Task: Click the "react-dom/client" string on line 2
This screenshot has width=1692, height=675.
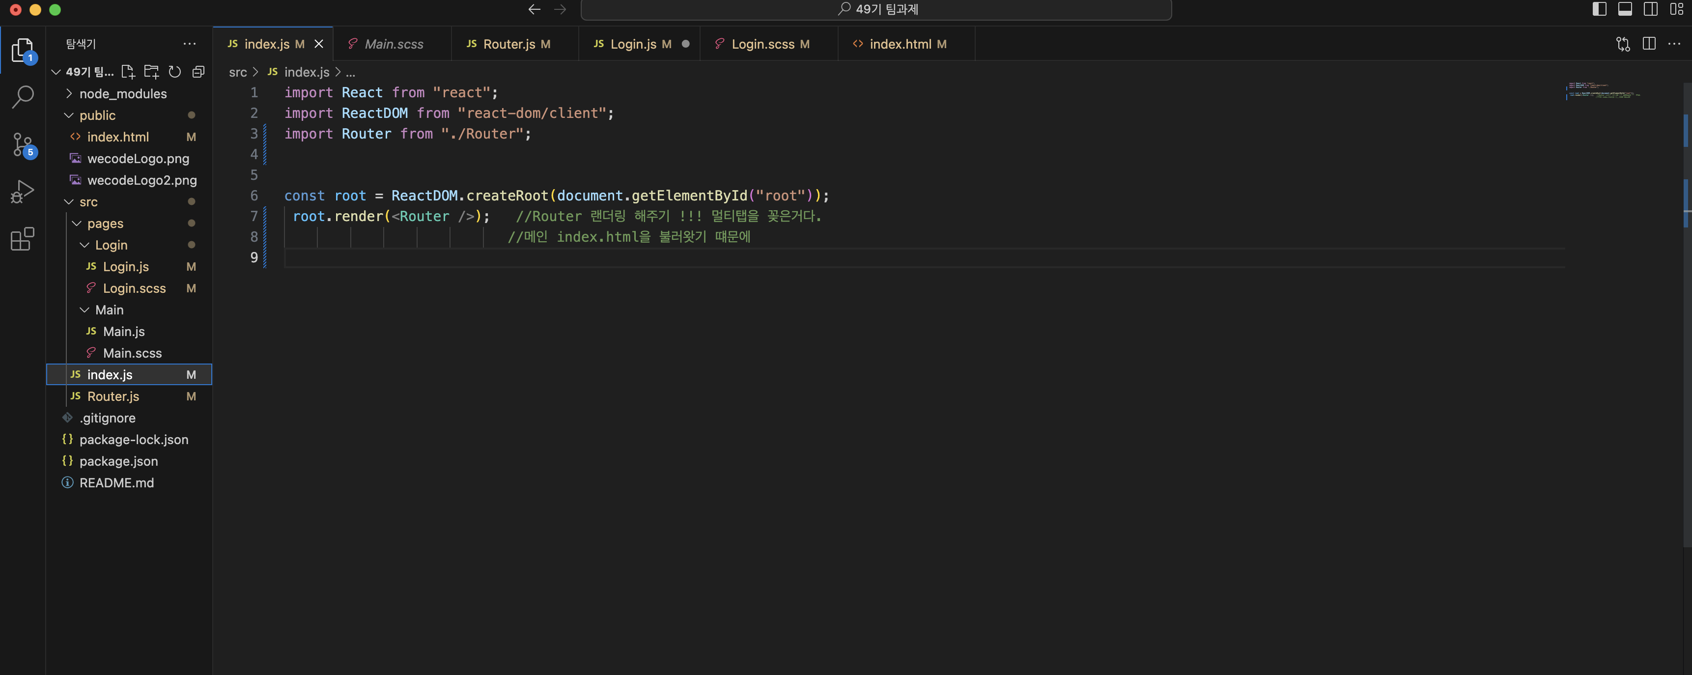Action: coord(532,113)
